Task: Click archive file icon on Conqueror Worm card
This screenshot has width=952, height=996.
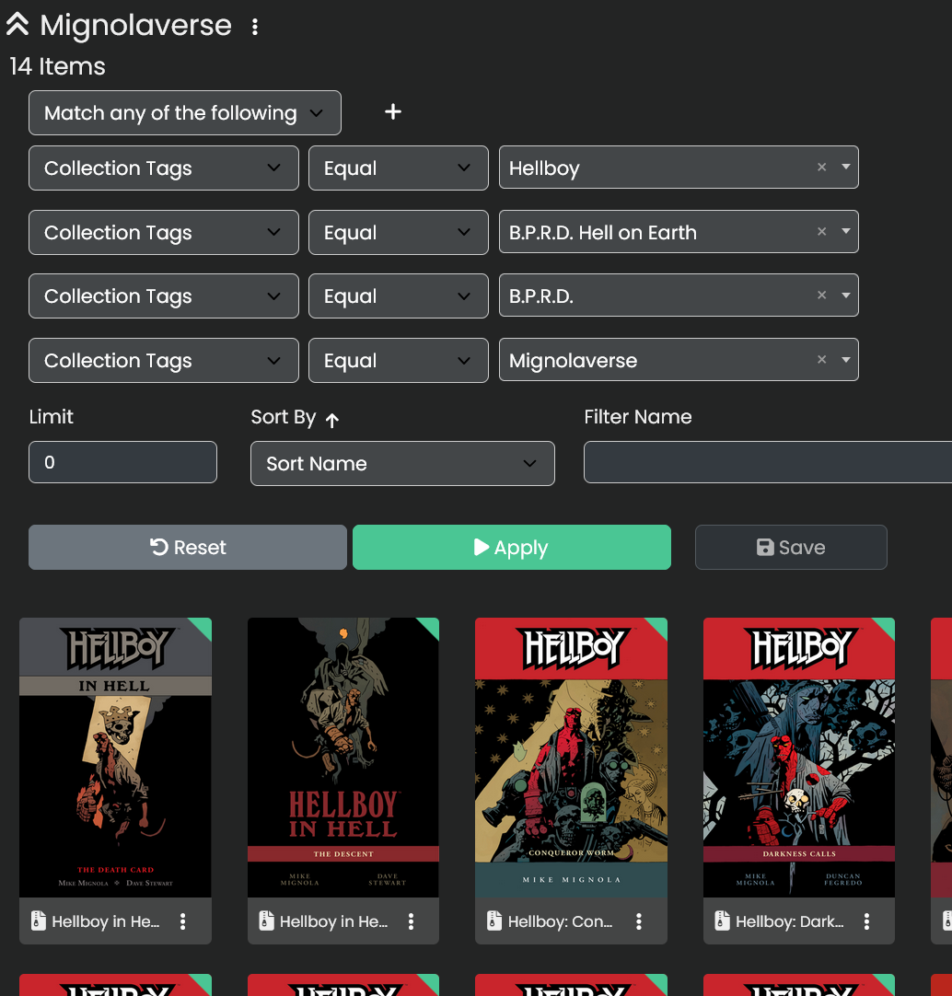Action: pyautogui.click(x=493, y=921)
